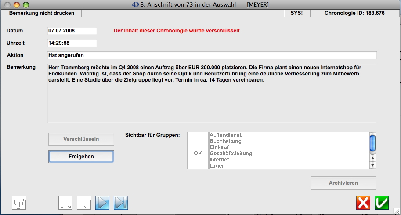Go to next record arrow
Image resolution: width=401 pixels, height=215 pixels.
[x=102, y=202]
